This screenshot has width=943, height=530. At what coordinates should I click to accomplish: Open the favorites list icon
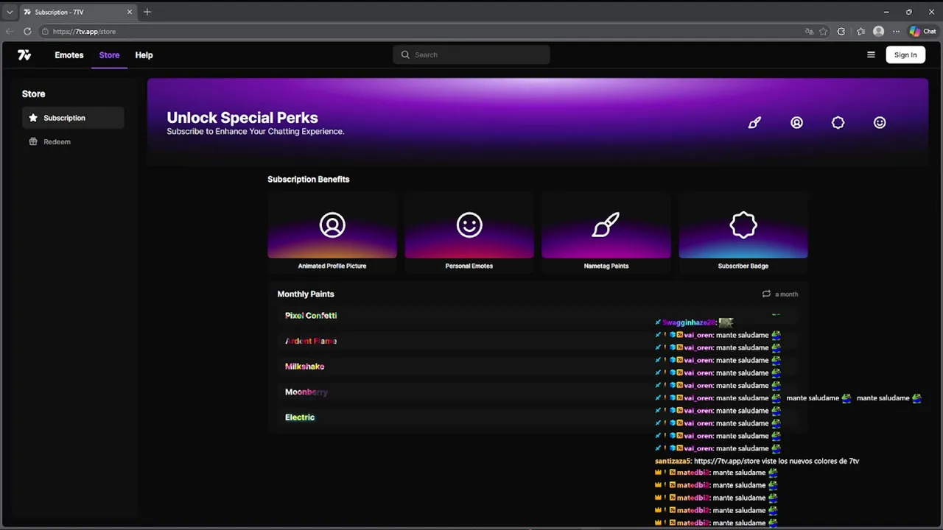[x=860, y=32]
